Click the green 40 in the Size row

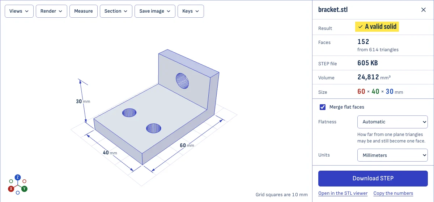click(375, 92)
